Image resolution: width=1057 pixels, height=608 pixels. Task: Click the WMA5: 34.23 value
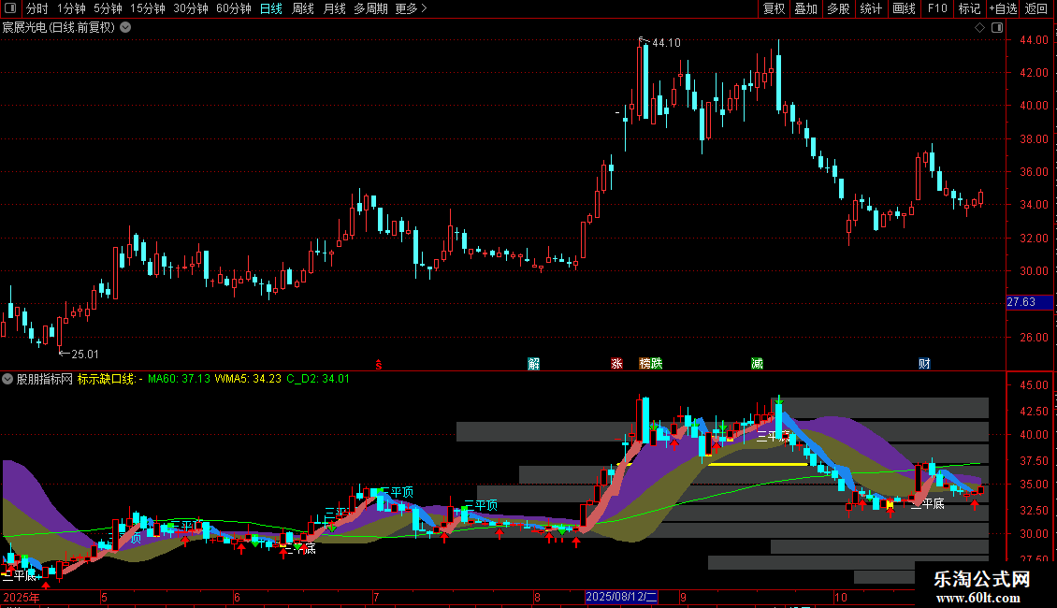click(x=248, y=379)
